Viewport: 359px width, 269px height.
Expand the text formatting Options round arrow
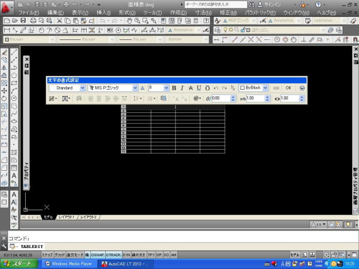[x=302, y=88]
